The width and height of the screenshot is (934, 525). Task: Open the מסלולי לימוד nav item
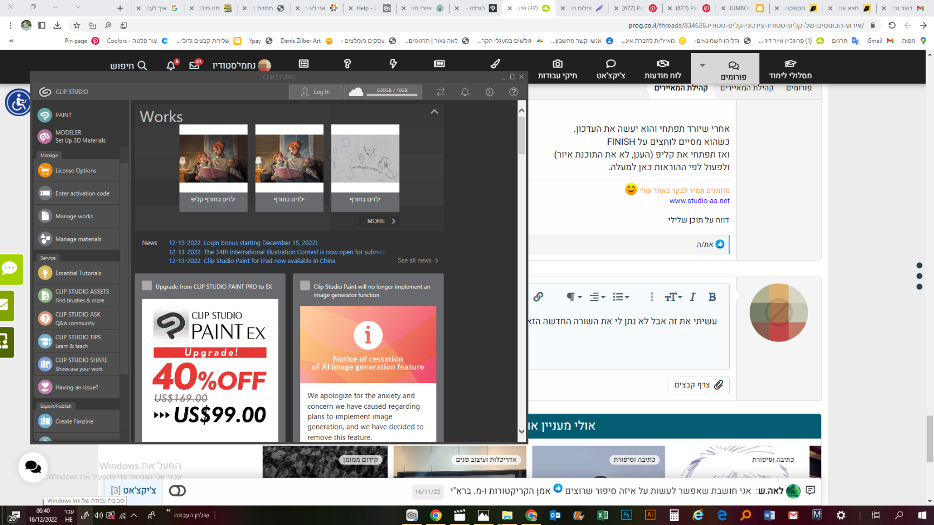pos(790,69)
